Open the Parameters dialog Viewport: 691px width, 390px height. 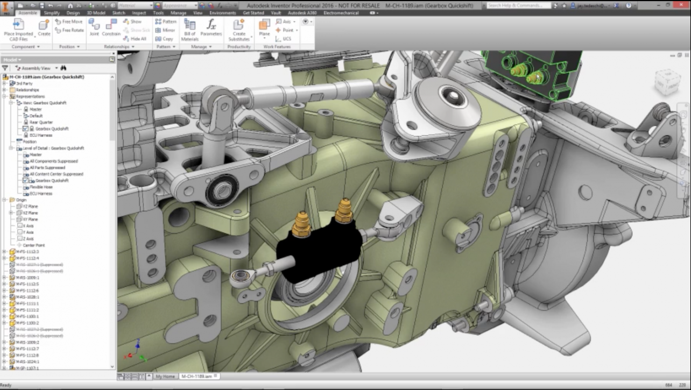coord(210,28)
